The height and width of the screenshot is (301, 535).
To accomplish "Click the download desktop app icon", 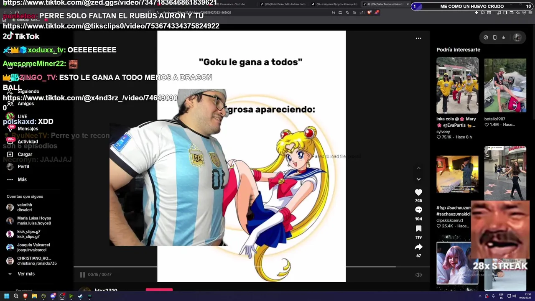I will [503, 37].
